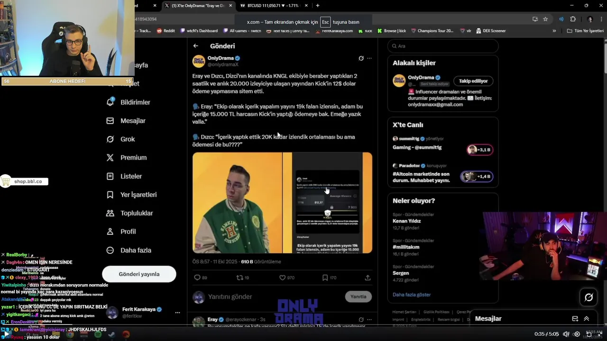Click the floating Grok button at bottom right
This screenshot has height=341, width=607.
tap(589, 297)
